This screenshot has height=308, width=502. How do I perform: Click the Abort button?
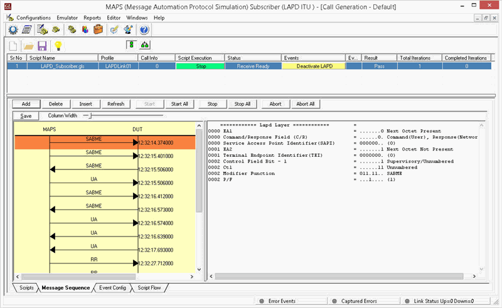pos(275,104)
